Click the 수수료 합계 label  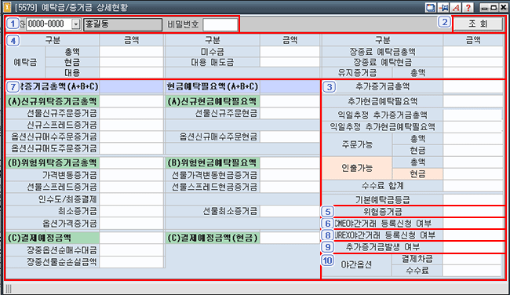382,186
